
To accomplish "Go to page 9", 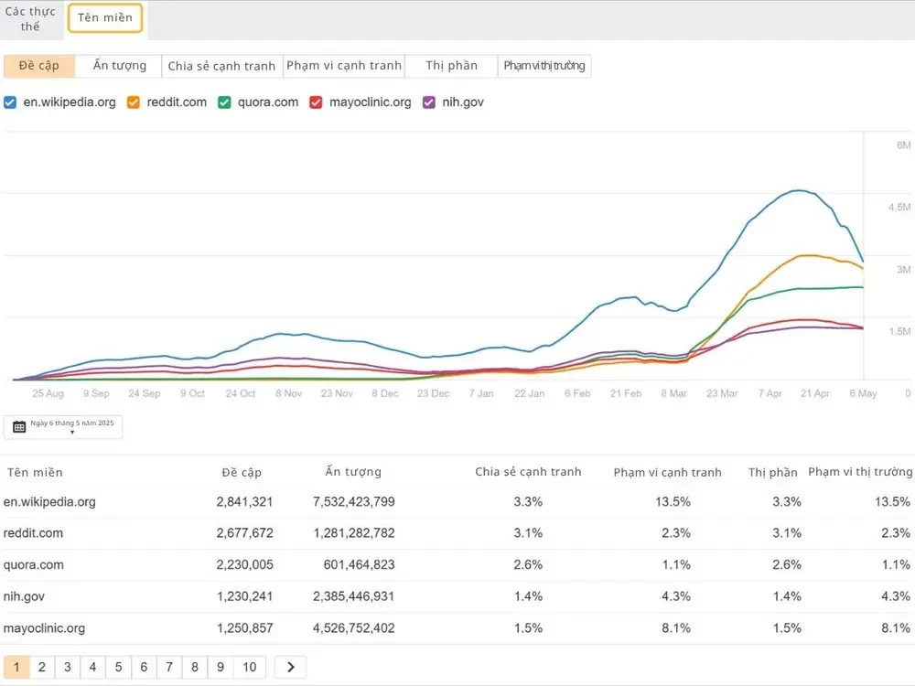I will [x=221, y=667].
